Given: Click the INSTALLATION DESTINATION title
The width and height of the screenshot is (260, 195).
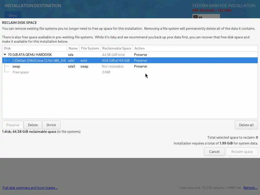Looking at the screenshot, I should pyautogui.click(x=33, y=6).
